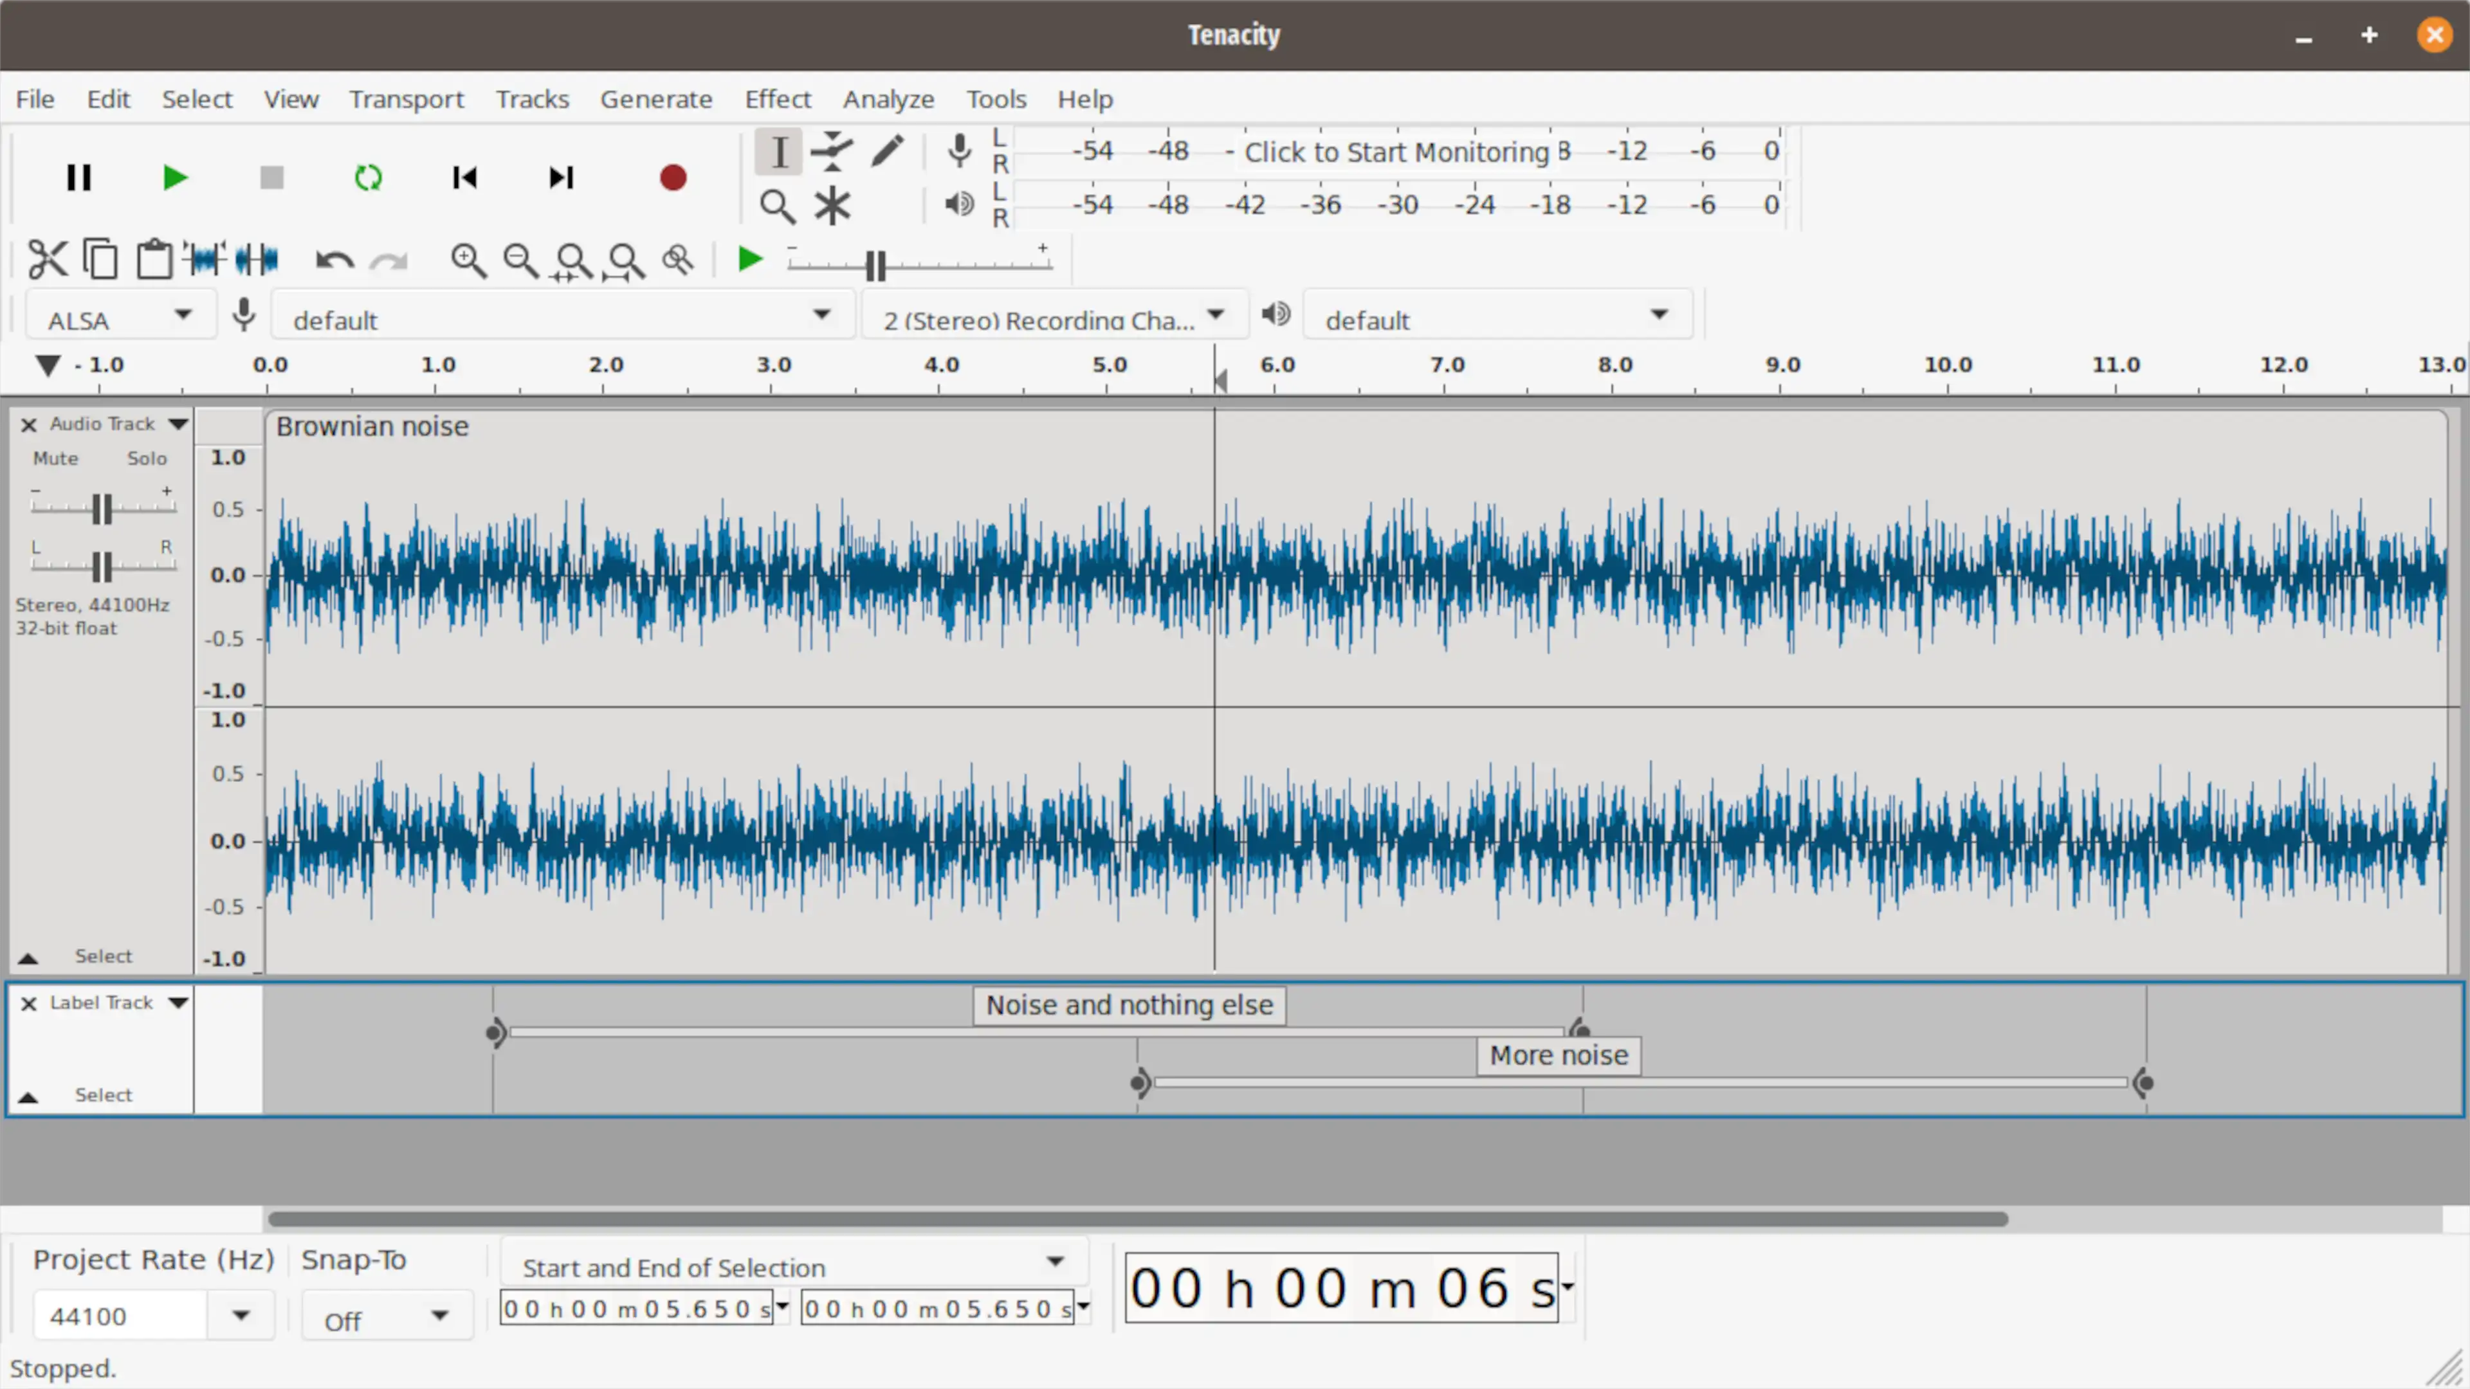Click the 'More noise' label text
Viewport: 2470px width, 1389px height.
click(1558, 1055)
